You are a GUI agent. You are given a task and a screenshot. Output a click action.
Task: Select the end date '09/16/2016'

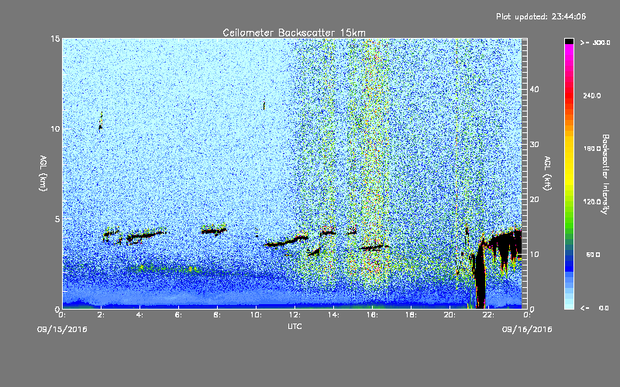(x=527, y=330)
